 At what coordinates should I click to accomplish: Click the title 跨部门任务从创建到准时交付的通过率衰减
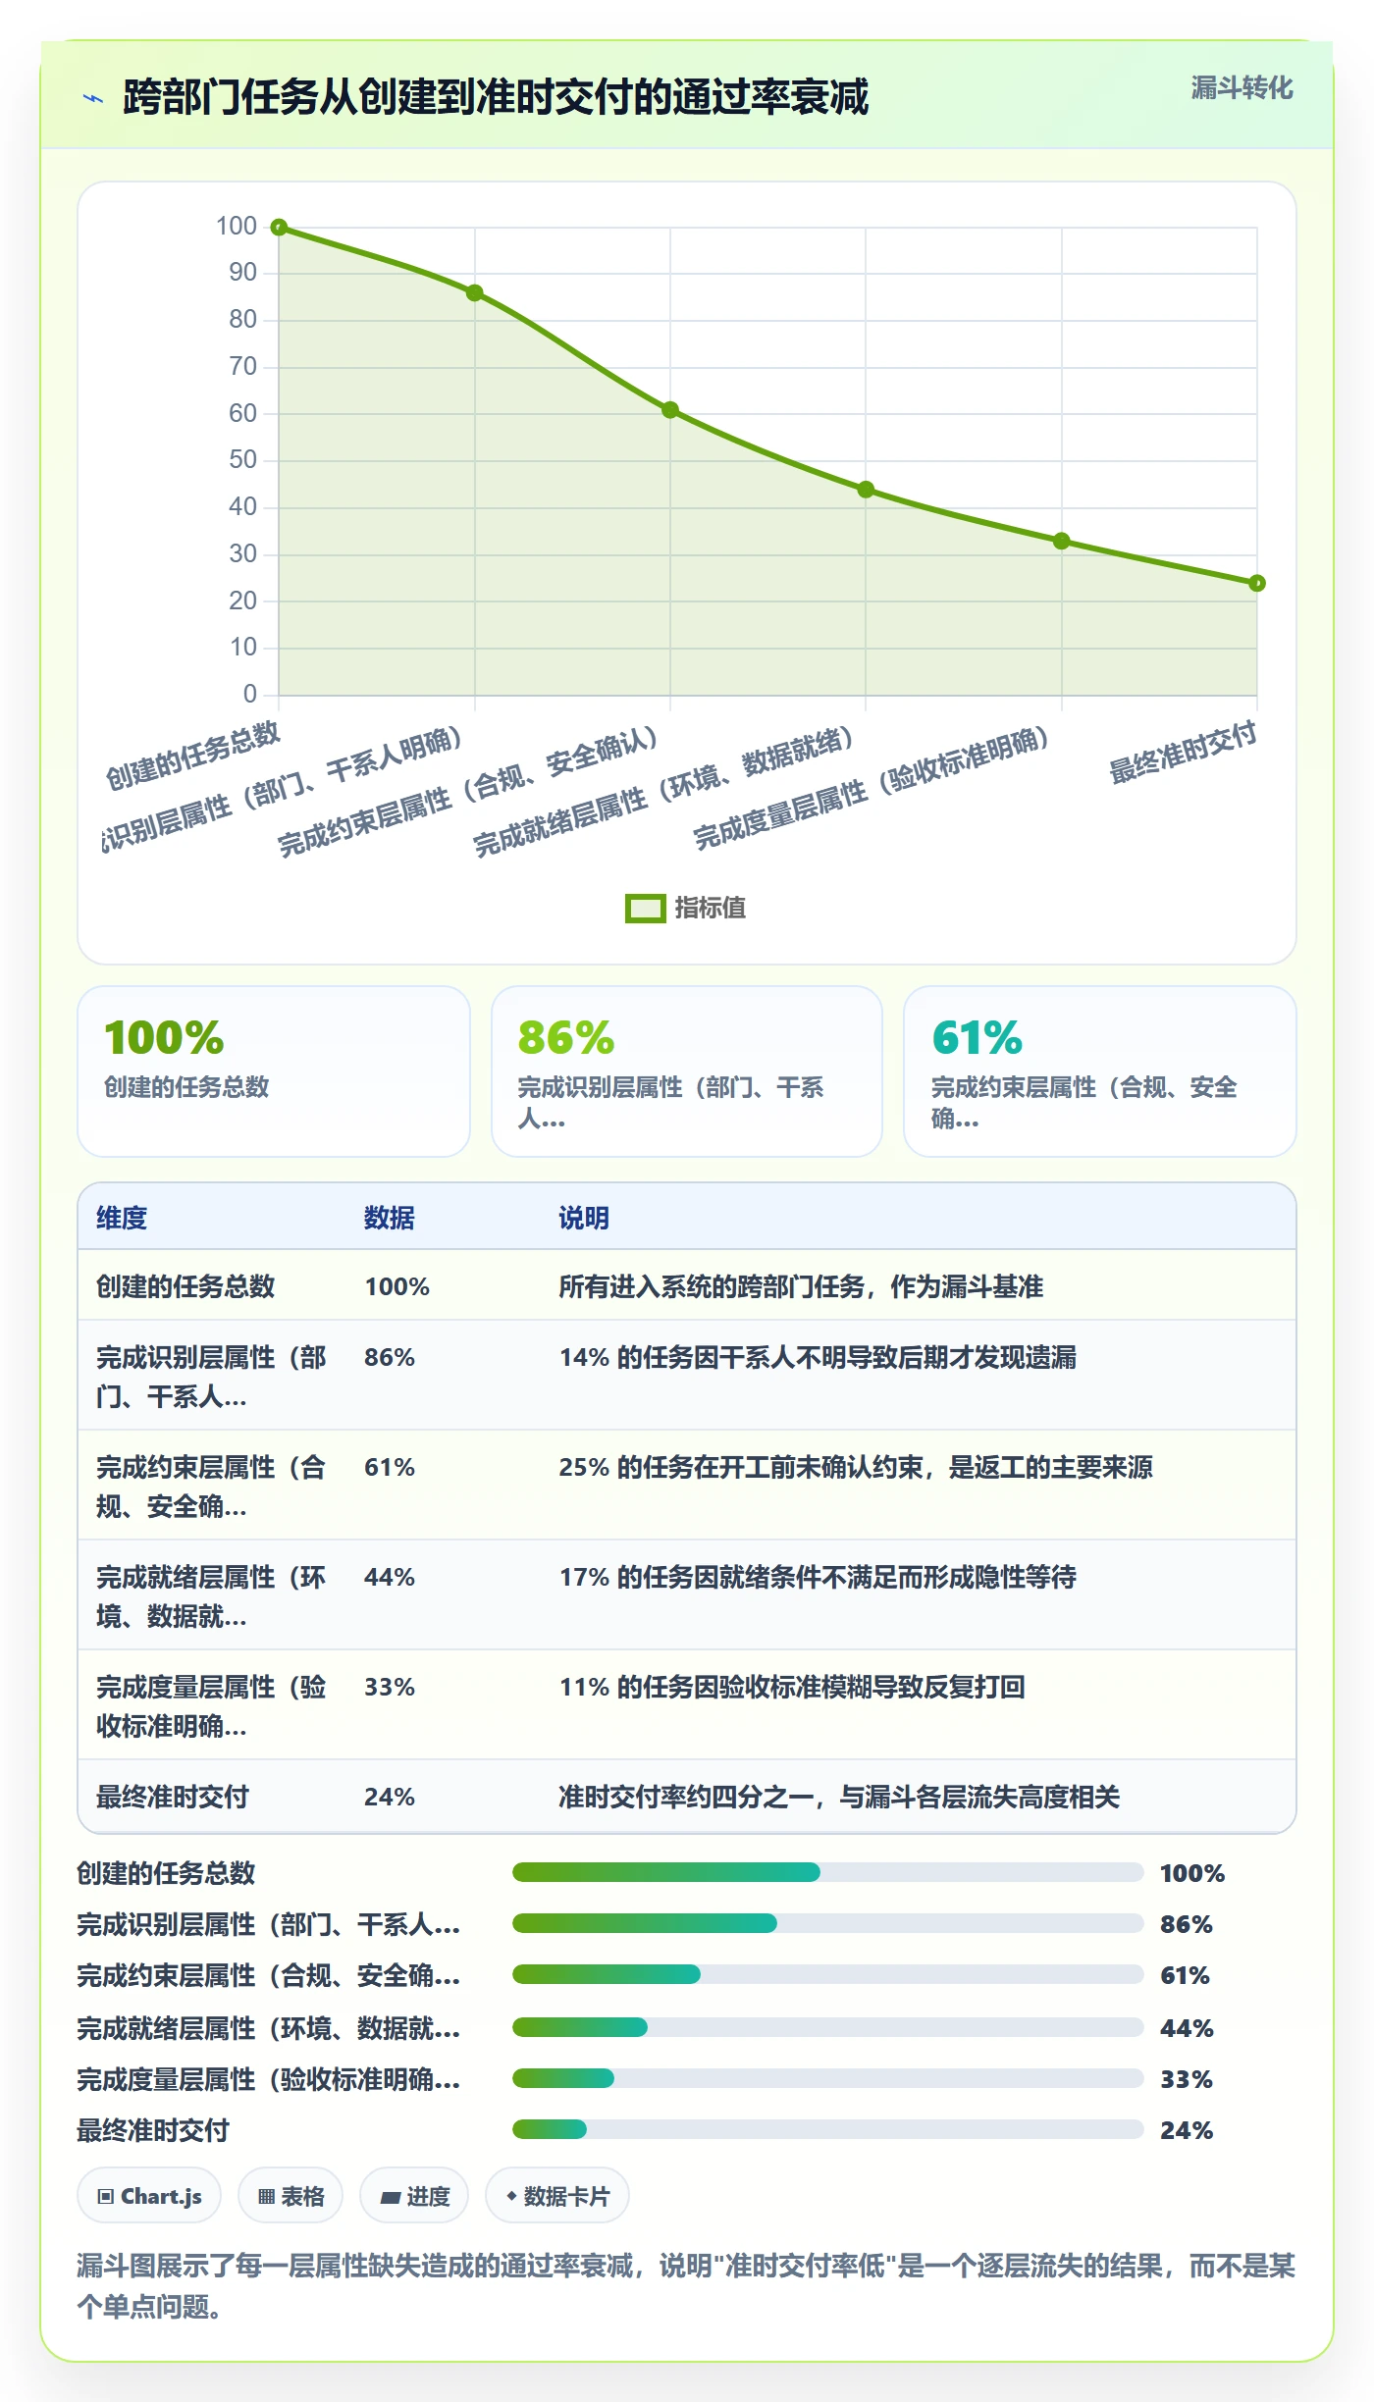496,97
